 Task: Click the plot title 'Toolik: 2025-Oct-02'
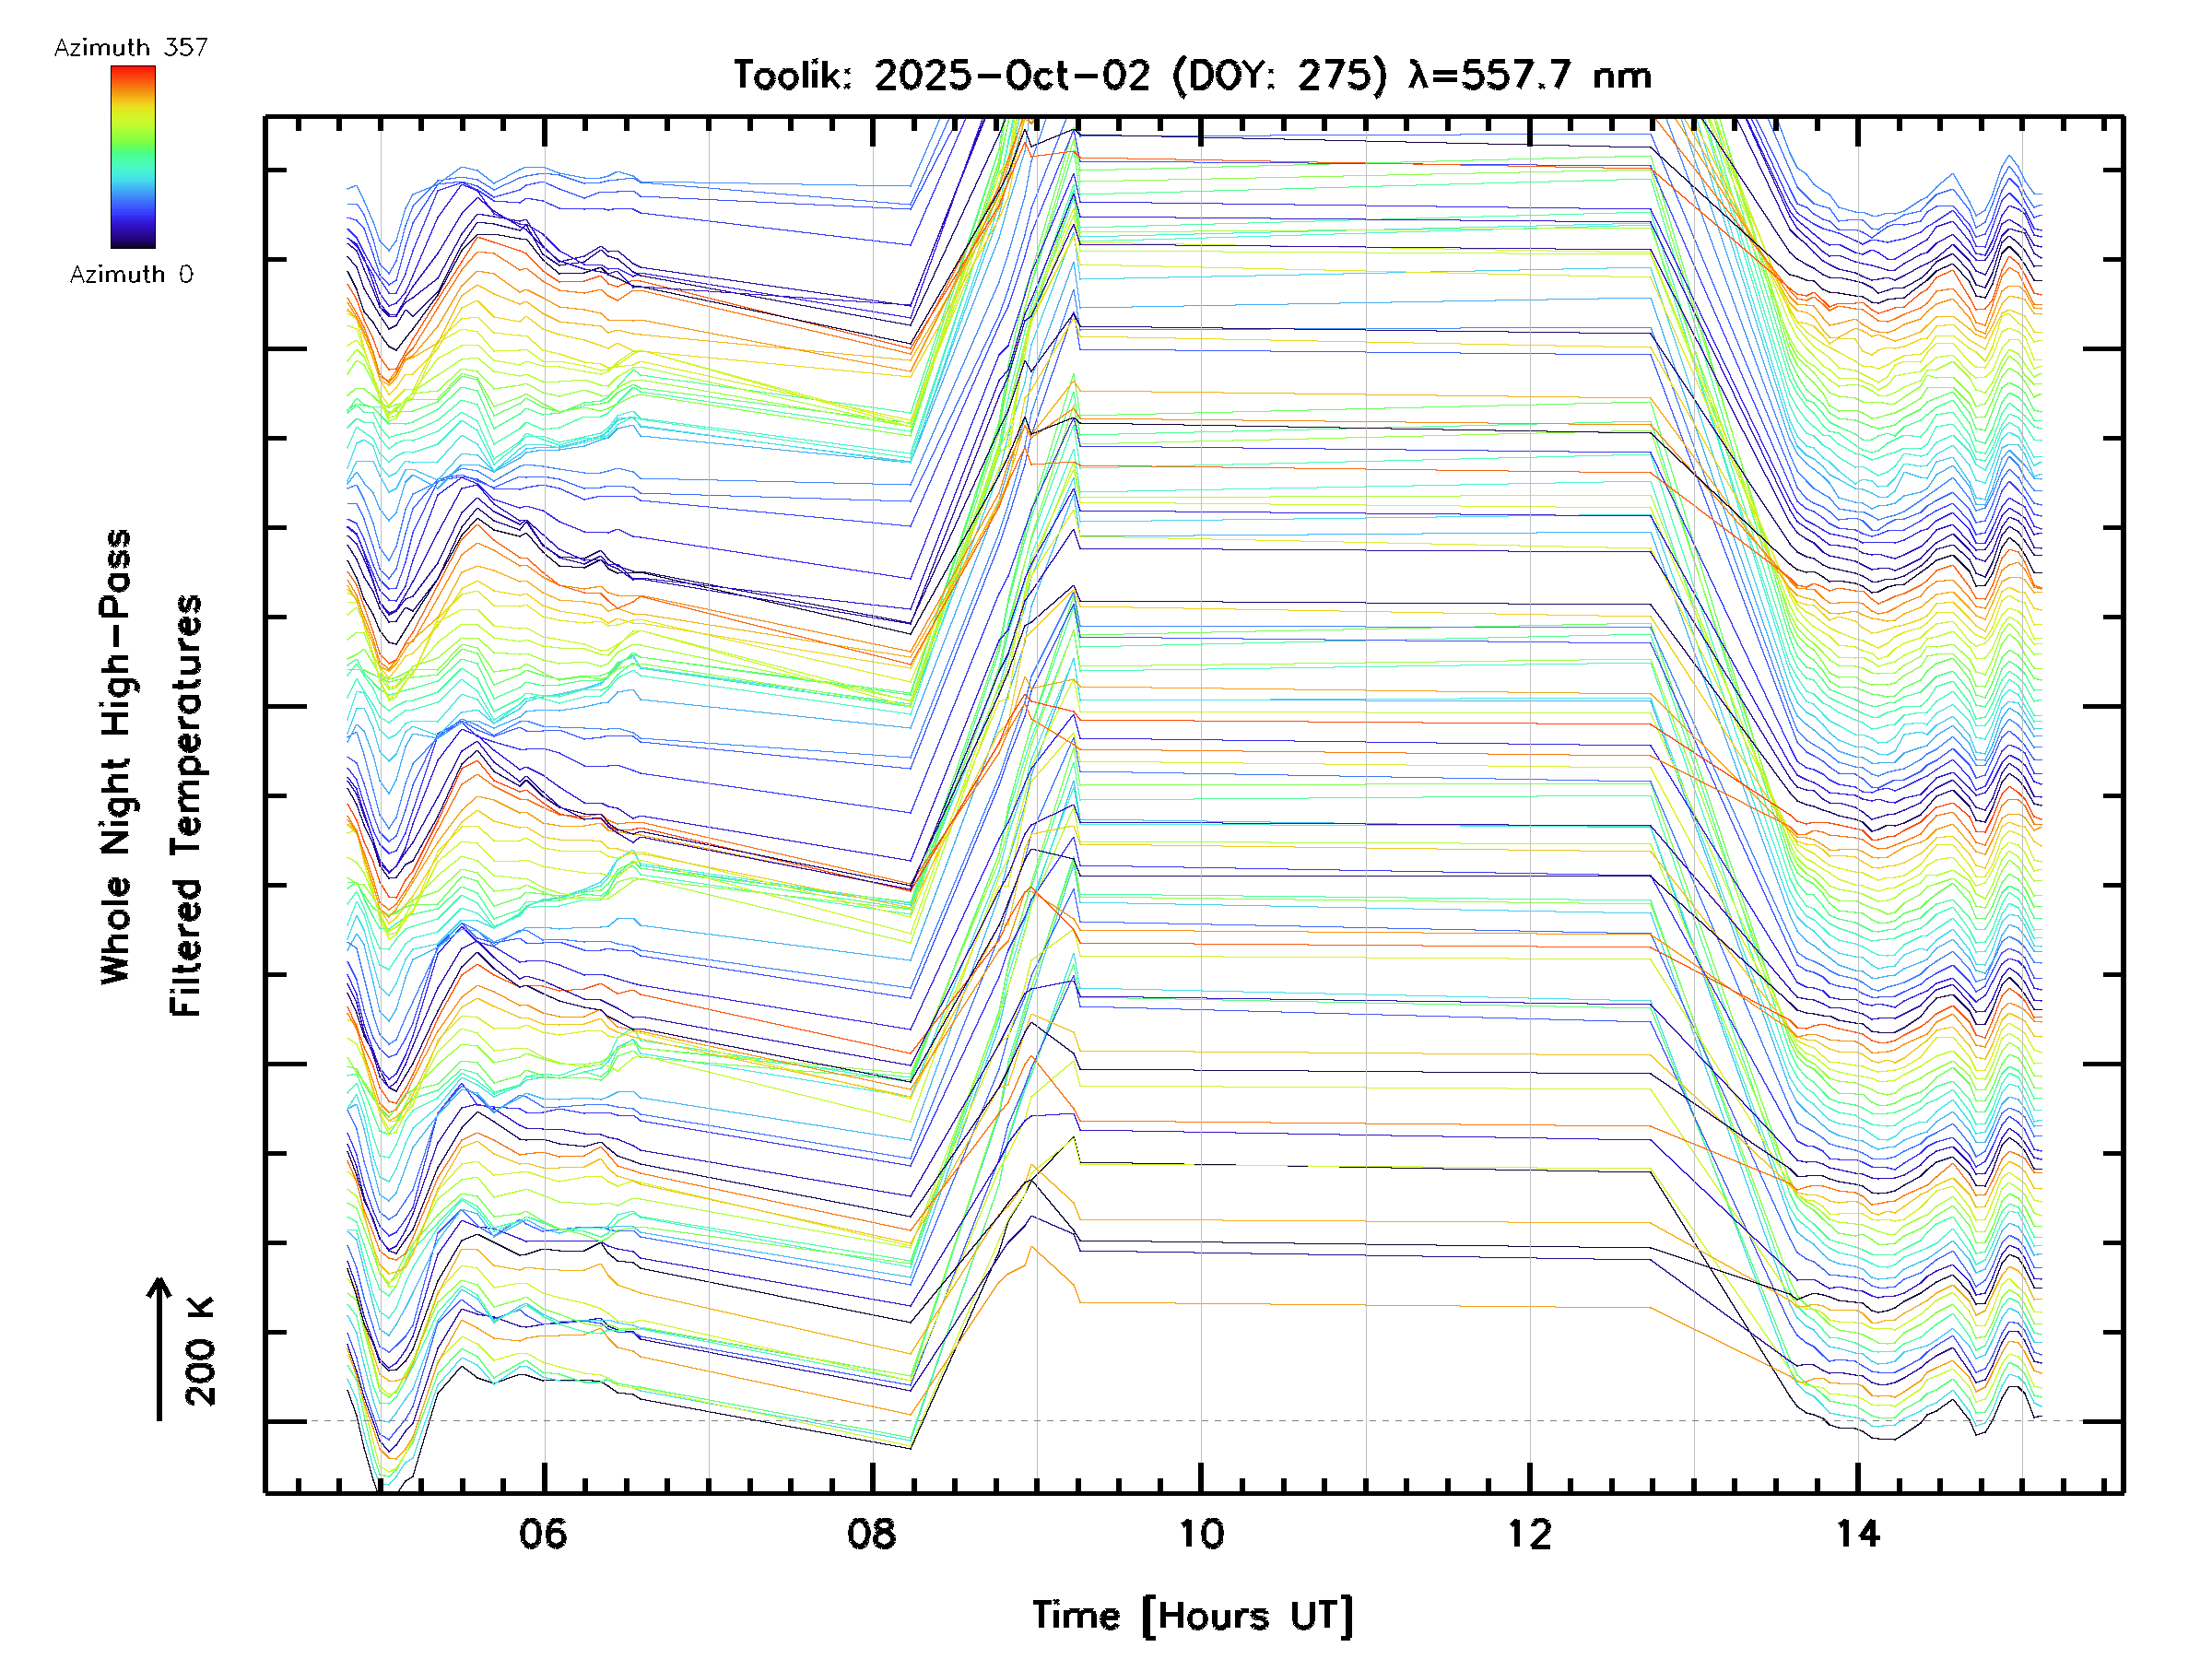click(942, 76)
